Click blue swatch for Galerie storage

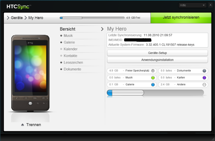click(x=153, y=85)
